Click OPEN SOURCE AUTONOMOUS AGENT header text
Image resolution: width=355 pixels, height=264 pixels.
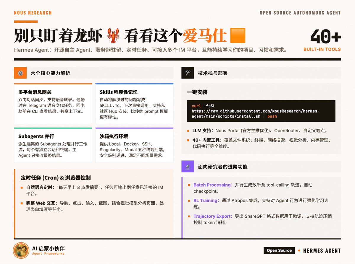pos(300,13)
